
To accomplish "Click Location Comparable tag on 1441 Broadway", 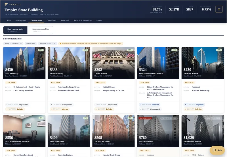I will point(17,105).
